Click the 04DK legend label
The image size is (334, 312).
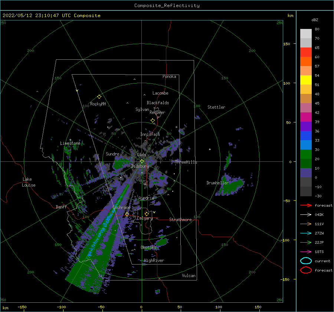(x=319, y=215)
